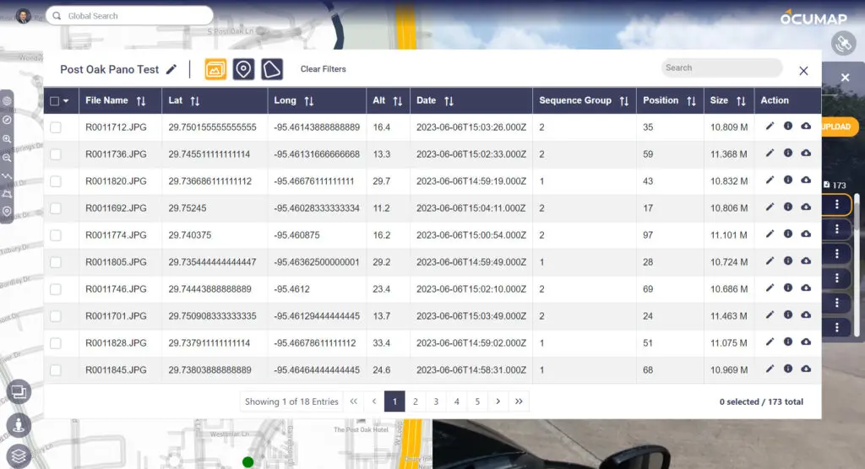The image size is (865, 469).
Task: Sort by File Name column arrows
Action: [141, 101]
